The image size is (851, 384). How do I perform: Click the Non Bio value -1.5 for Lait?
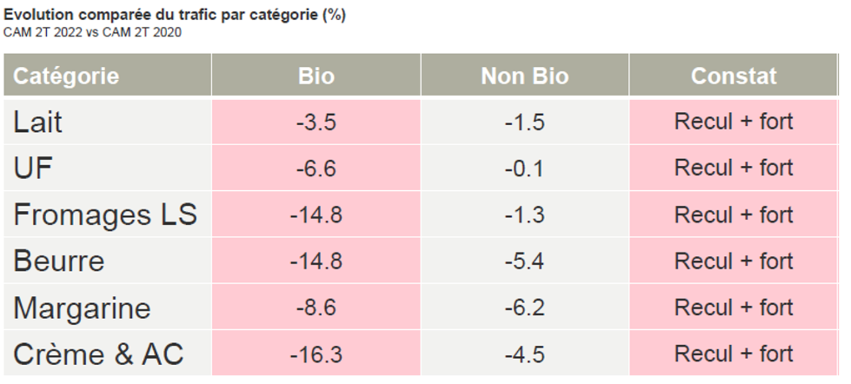pos(525,122)
